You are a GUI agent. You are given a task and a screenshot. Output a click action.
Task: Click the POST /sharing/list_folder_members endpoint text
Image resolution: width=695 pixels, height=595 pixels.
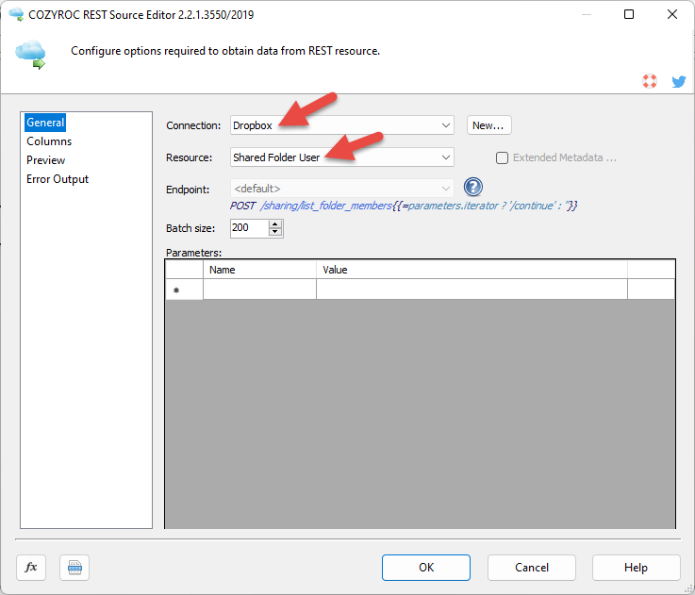403,206
